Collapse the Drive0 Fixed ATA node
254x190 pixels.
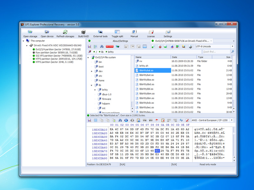click(27, 46)
